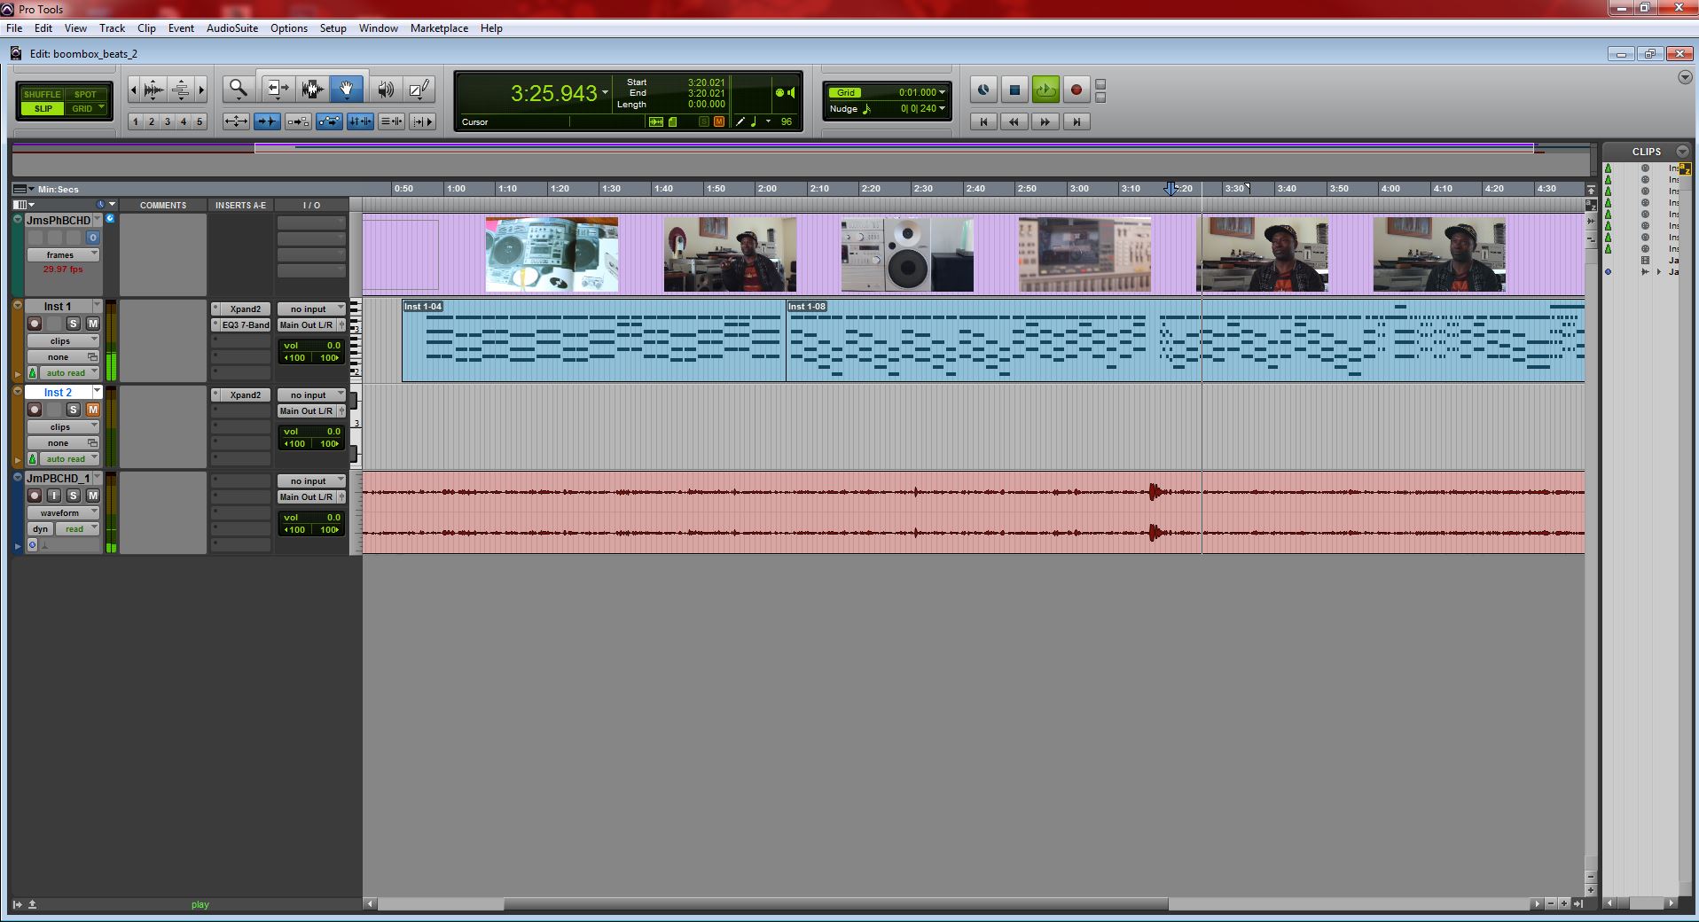Enable input monitoring on JmPBCHD_1 track
The height and width of the screenshot is (922, 1699).
click(x=54, y=496)
